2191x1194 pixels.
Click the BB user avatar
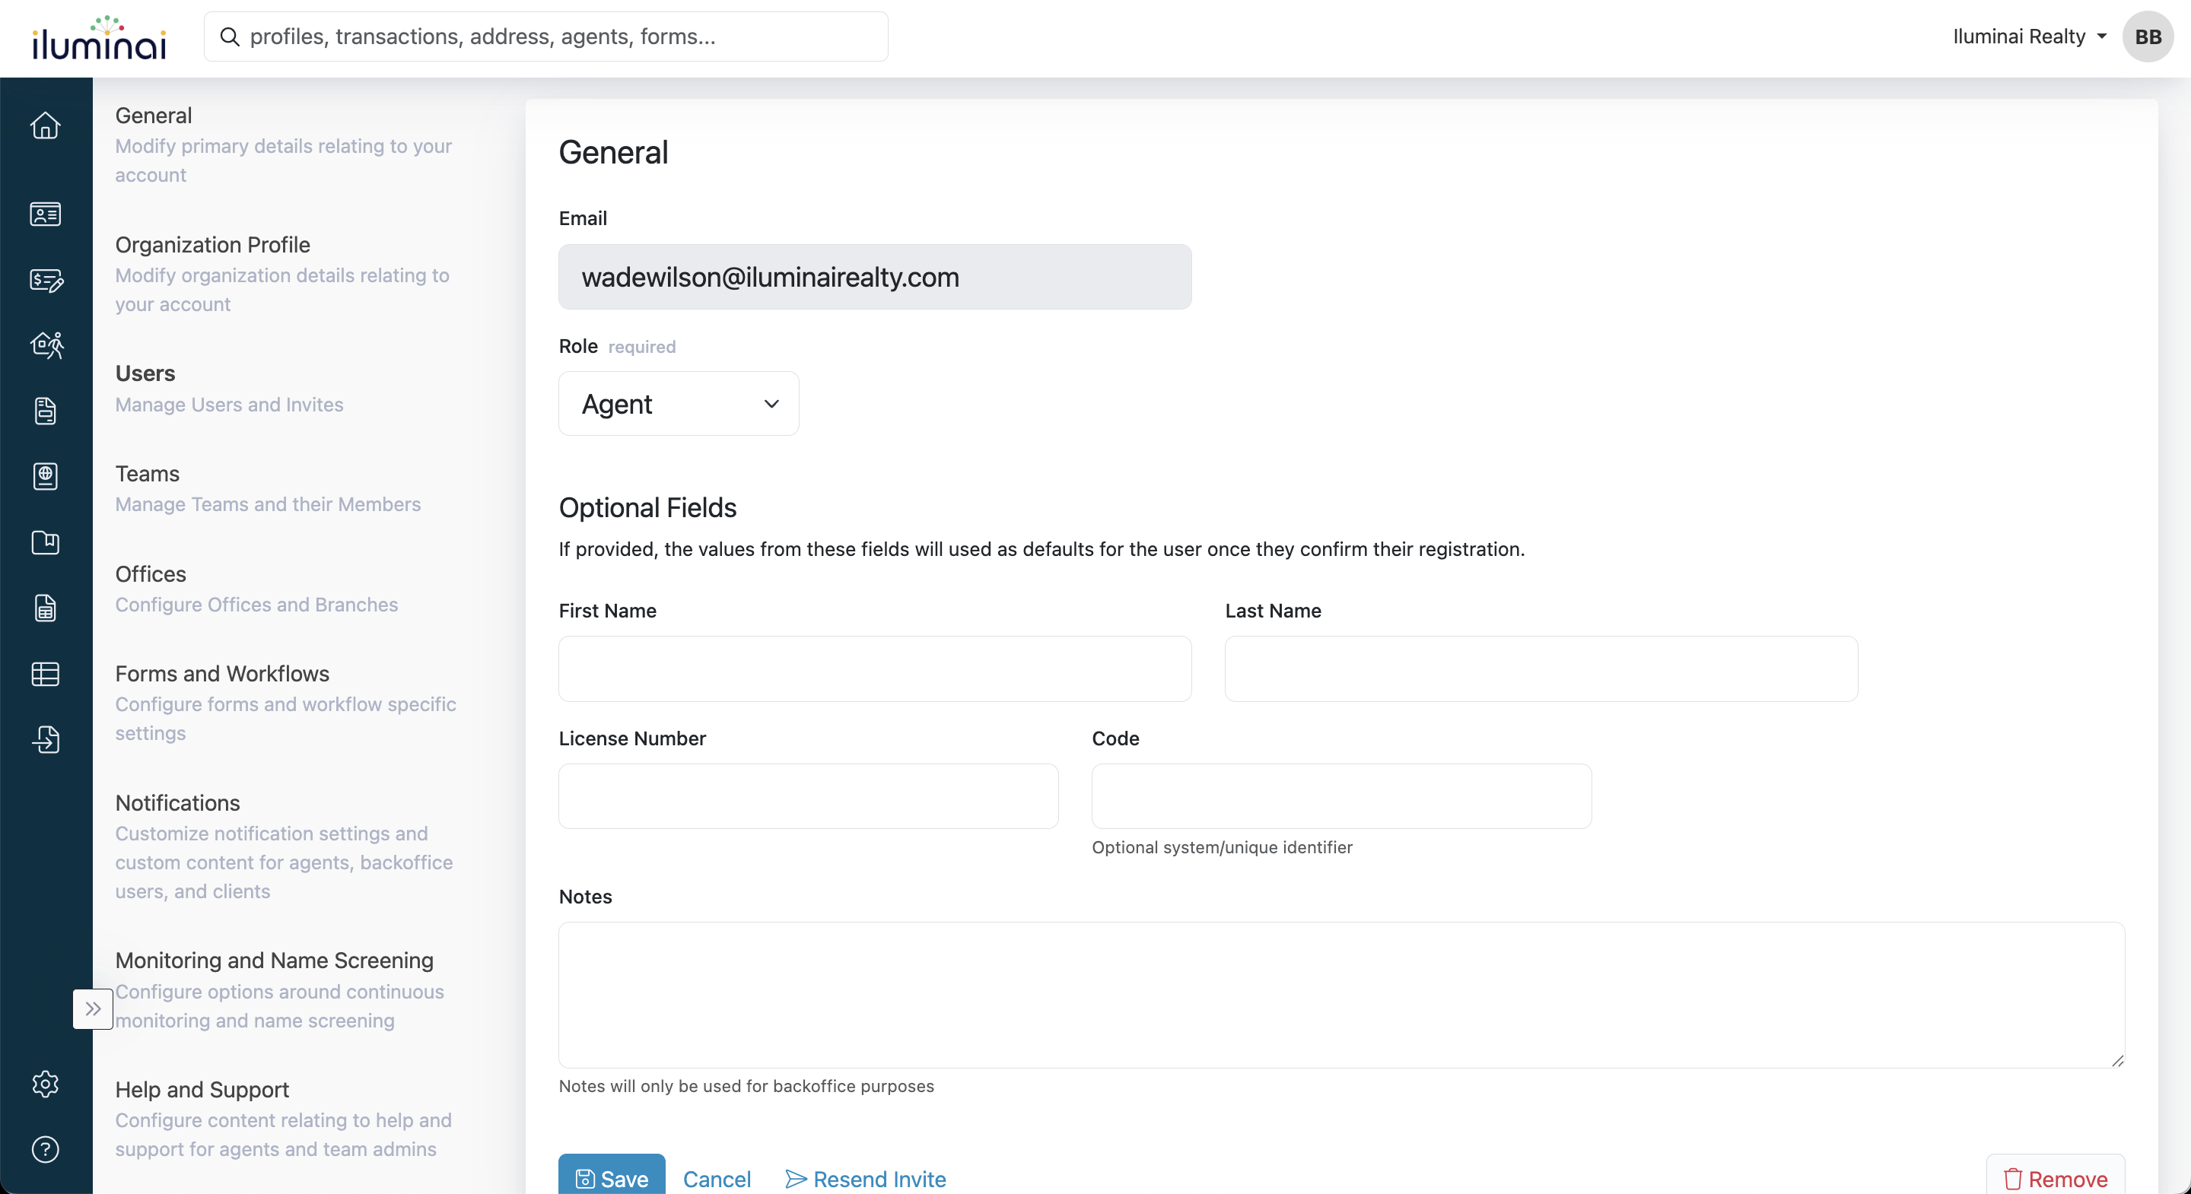(x=2147, y=37)
